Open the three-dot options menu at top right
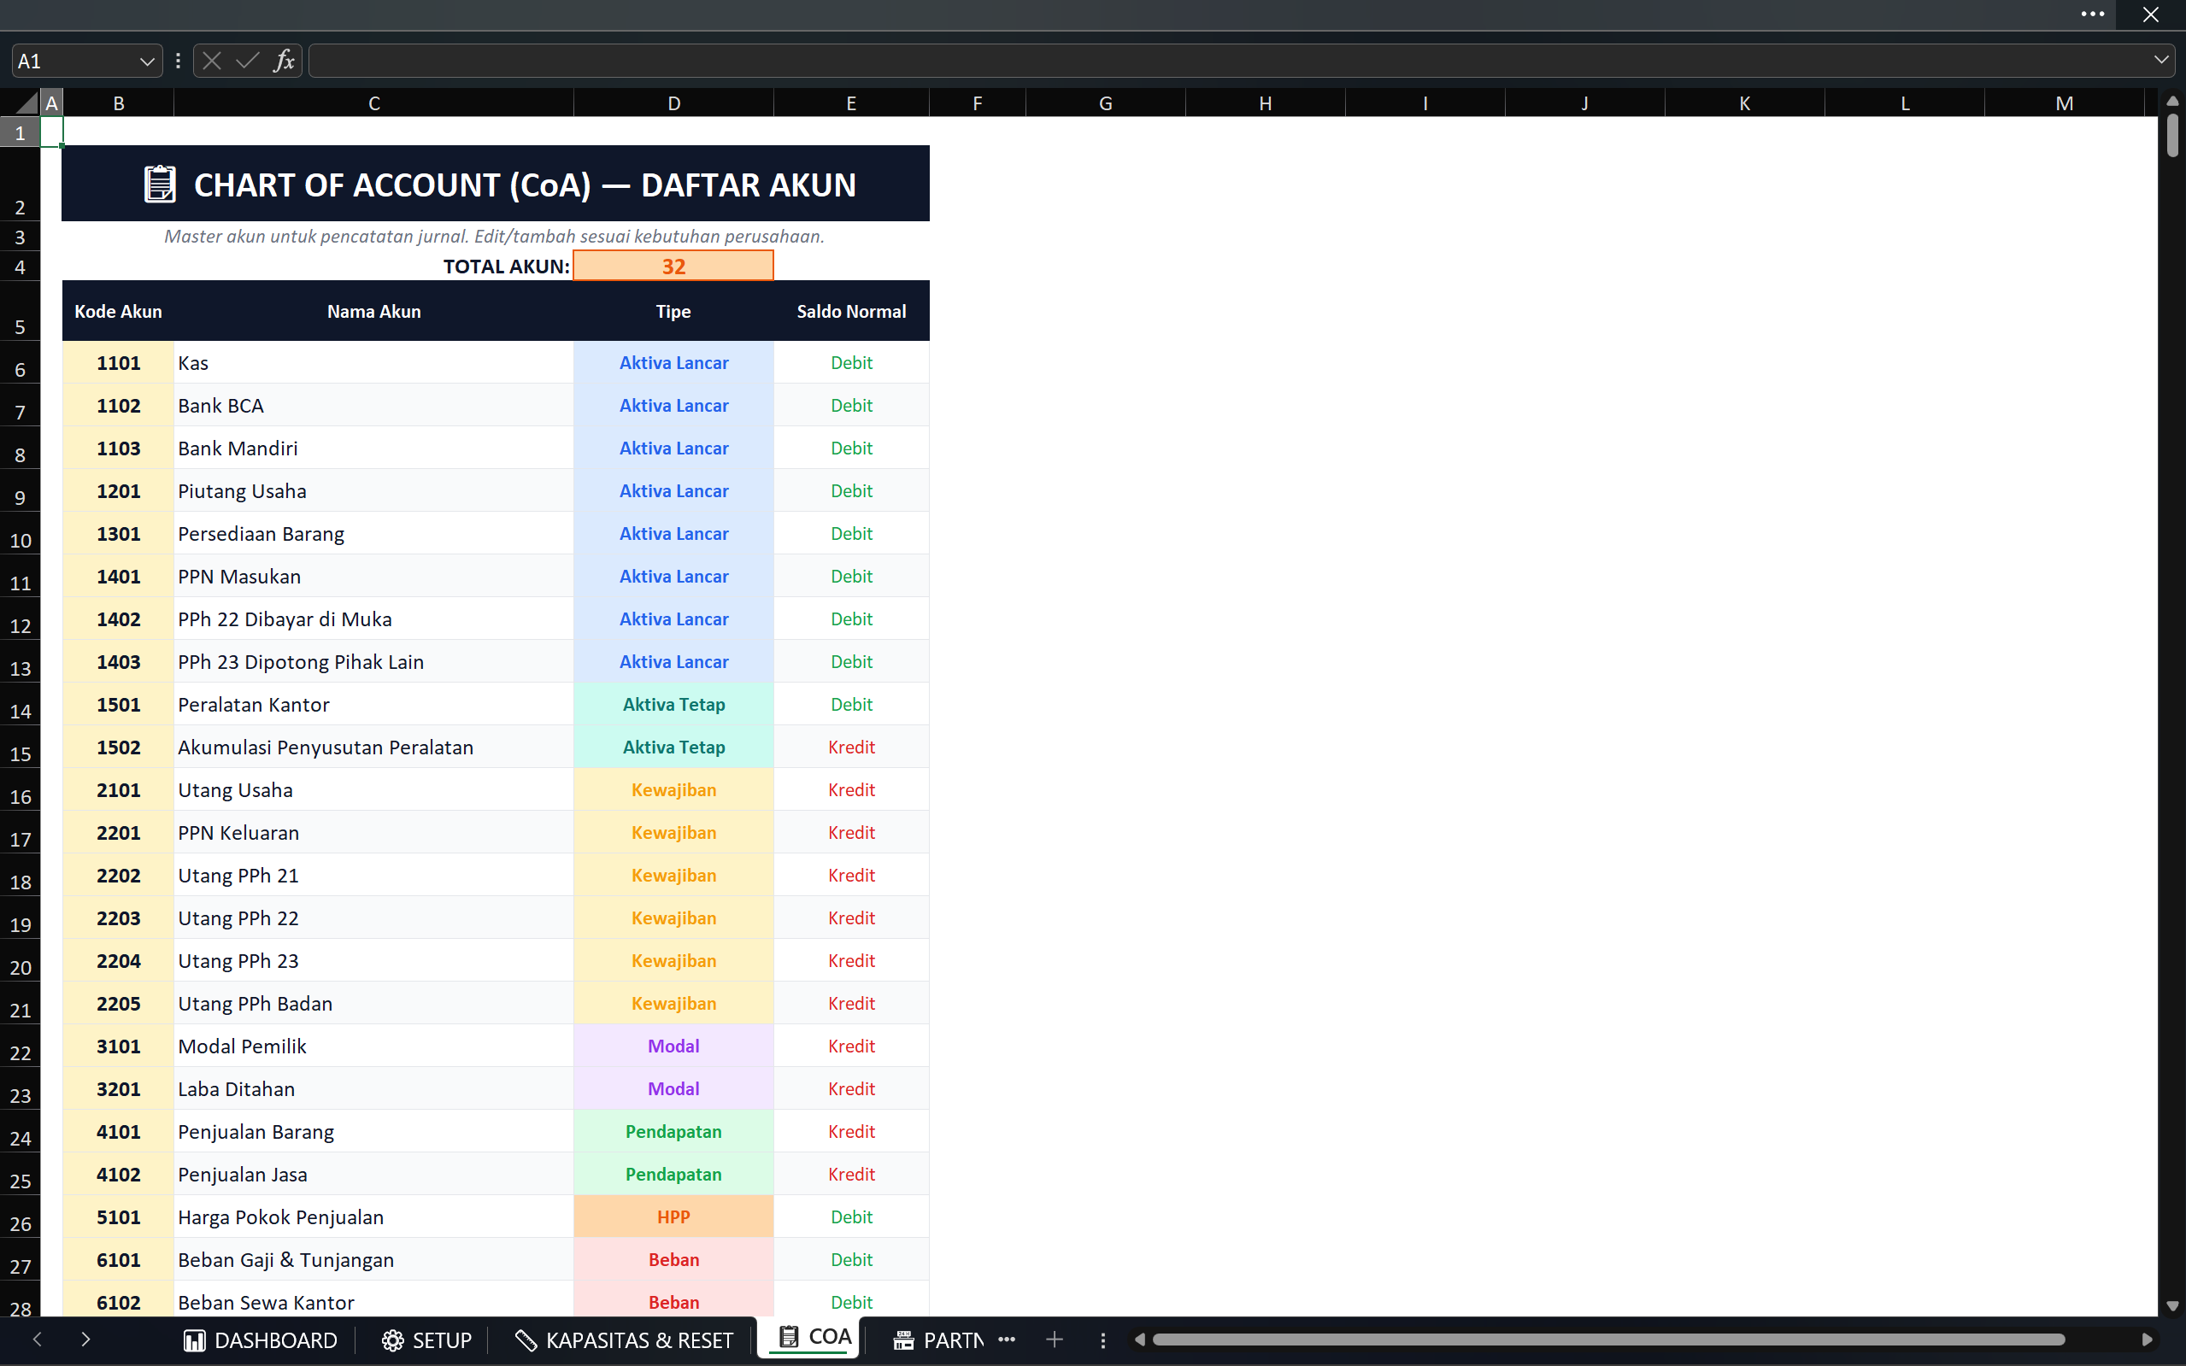The image size is (2186, 1366). tap(2093, 15)
